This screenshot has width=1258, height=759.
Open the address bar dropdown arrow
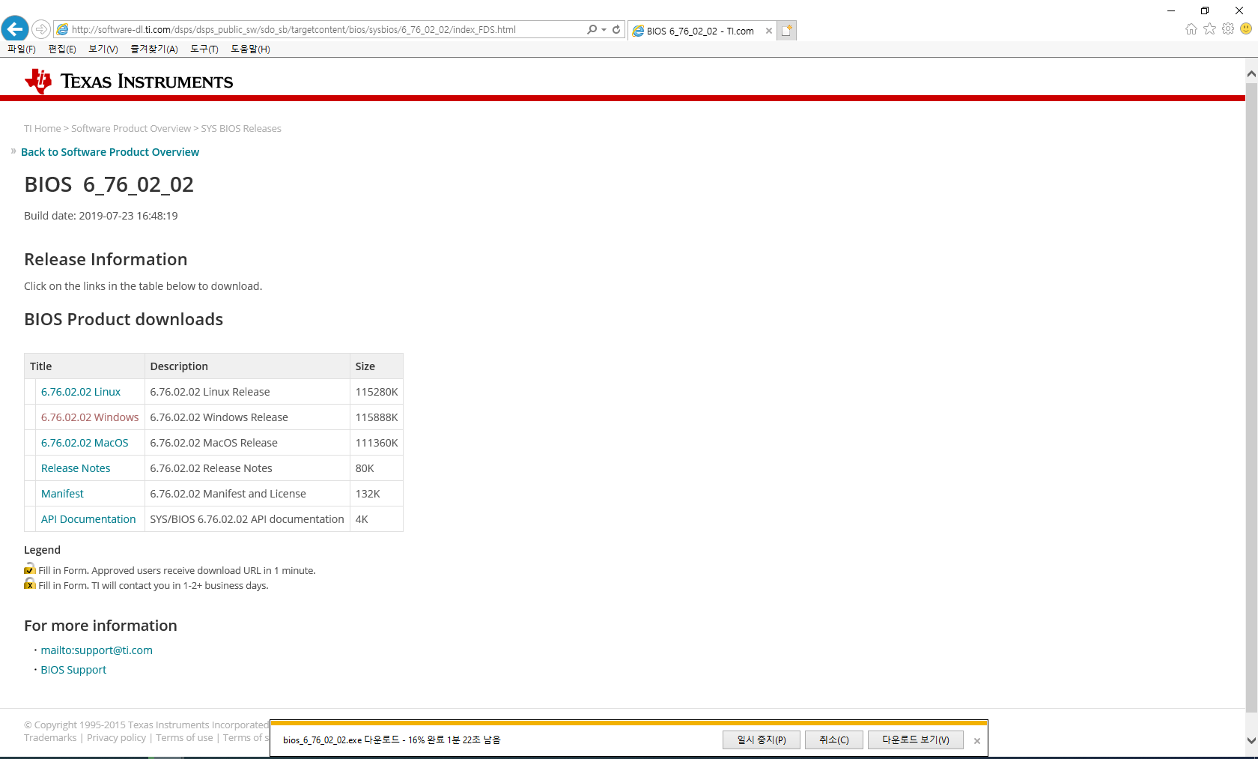(x=604, y=30)
